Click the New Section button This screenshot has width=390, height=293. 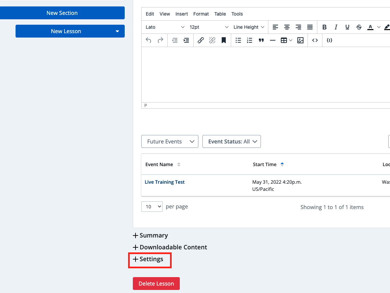click(x=62, y=13)
